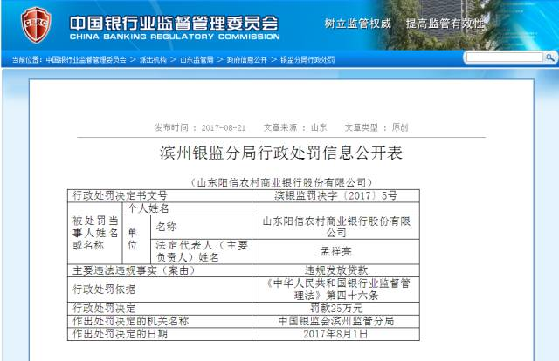559x361 pixels.
Task: Click cell 《中华人民共和国银行业监督管理法》第四十六条
Action: coord(335,289)
